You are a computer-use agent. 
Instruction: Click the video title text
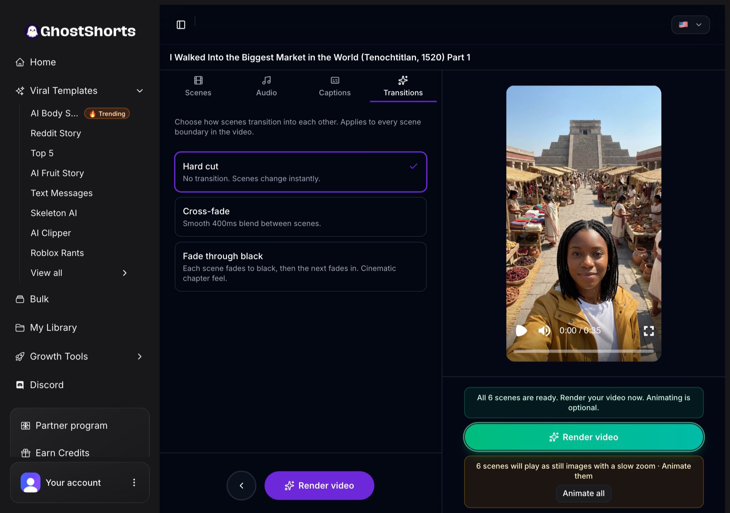point(320,57)
